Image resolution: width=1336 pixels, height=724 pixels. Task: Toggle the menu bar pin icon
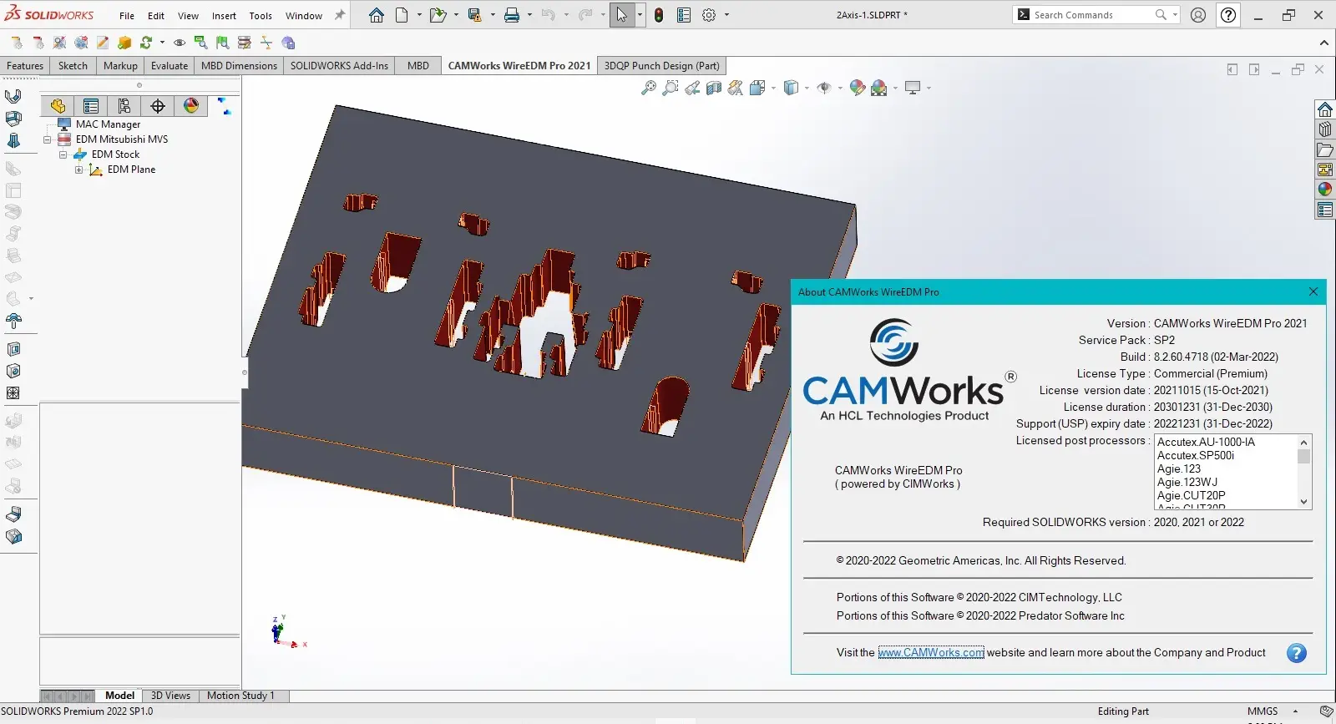[340, 15]
